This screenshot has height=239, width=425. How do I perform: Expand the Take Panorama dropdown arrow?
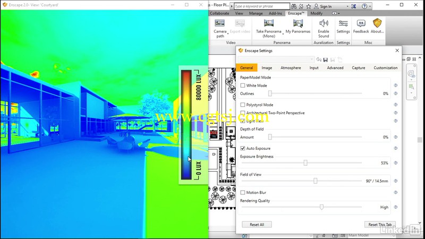283,33
